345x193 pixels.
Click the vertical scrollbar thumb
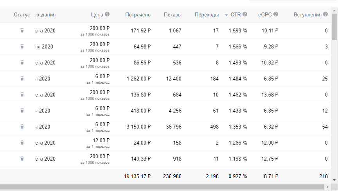(x=334, y=27)
